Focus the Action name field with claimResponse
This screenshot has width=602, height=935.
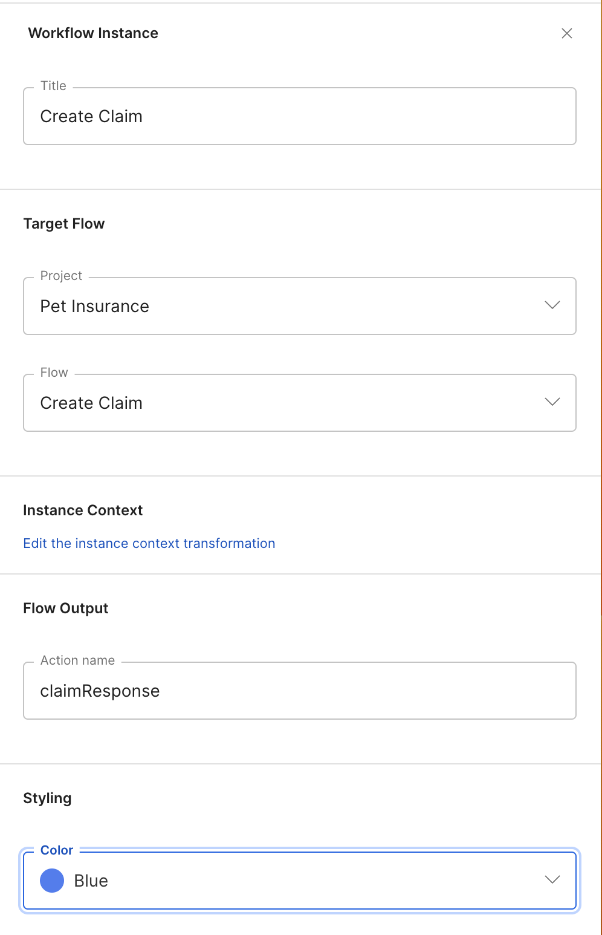click(299, 691)
